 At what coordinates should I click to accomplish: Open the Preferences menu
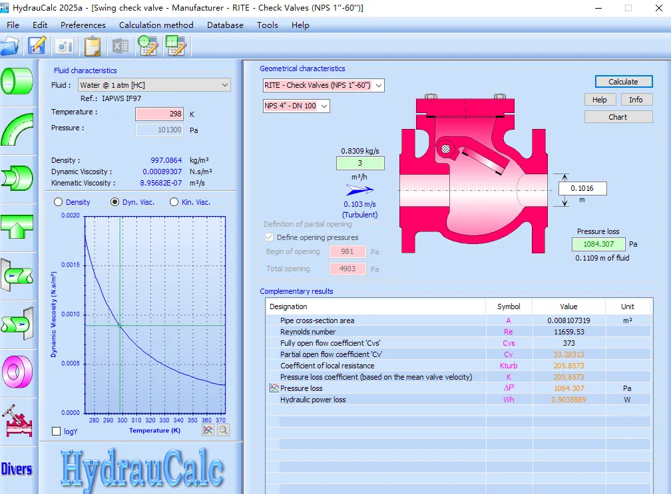(x=83, y=25)
